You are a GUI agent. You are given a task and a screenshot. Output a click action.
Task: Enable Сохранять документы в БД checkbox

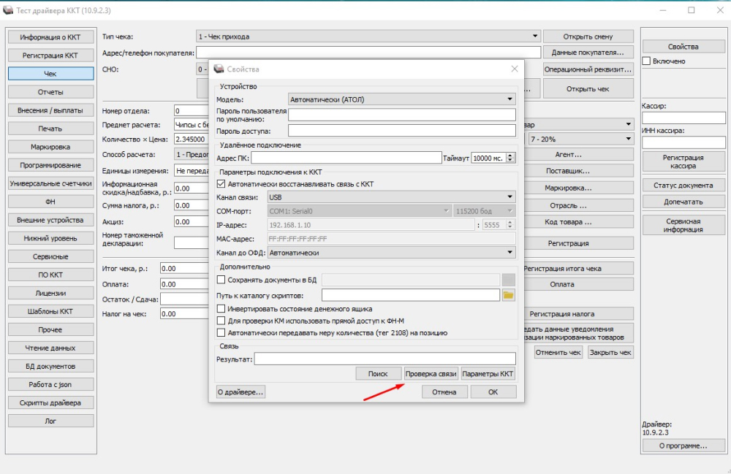(221, 280)
